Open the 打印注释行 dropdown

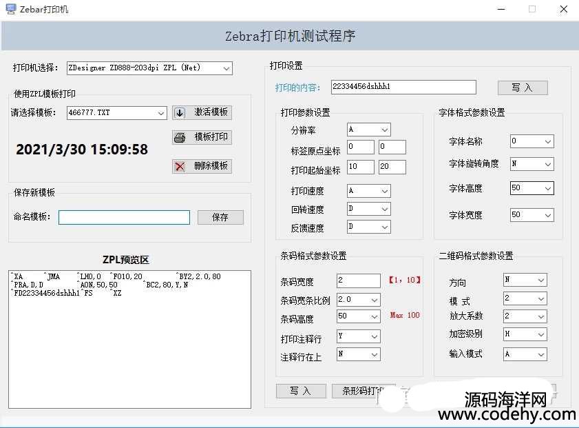pos(358,336)
